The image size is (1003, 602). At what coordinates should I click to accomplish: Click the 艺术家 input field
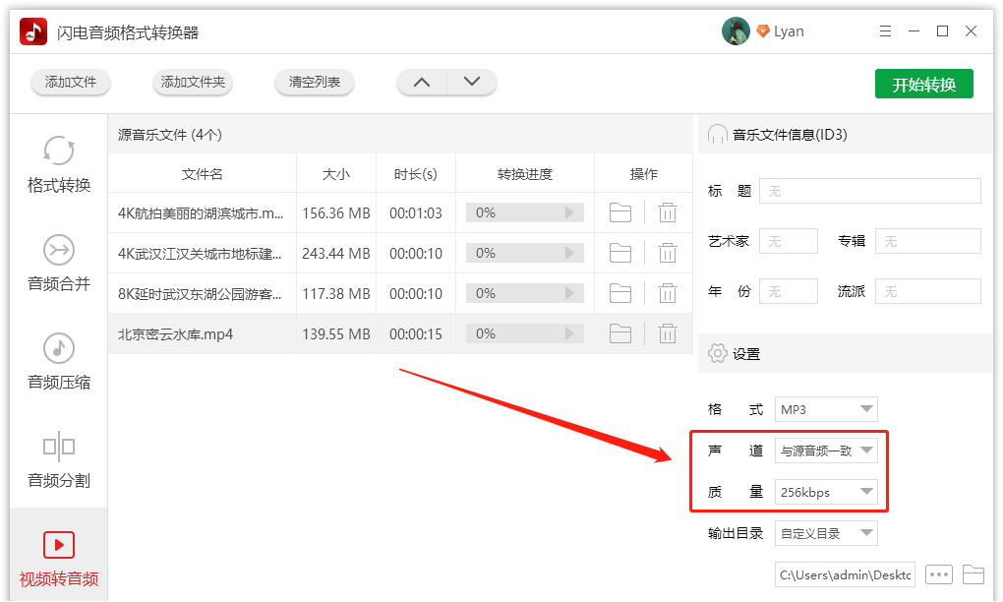788,241
